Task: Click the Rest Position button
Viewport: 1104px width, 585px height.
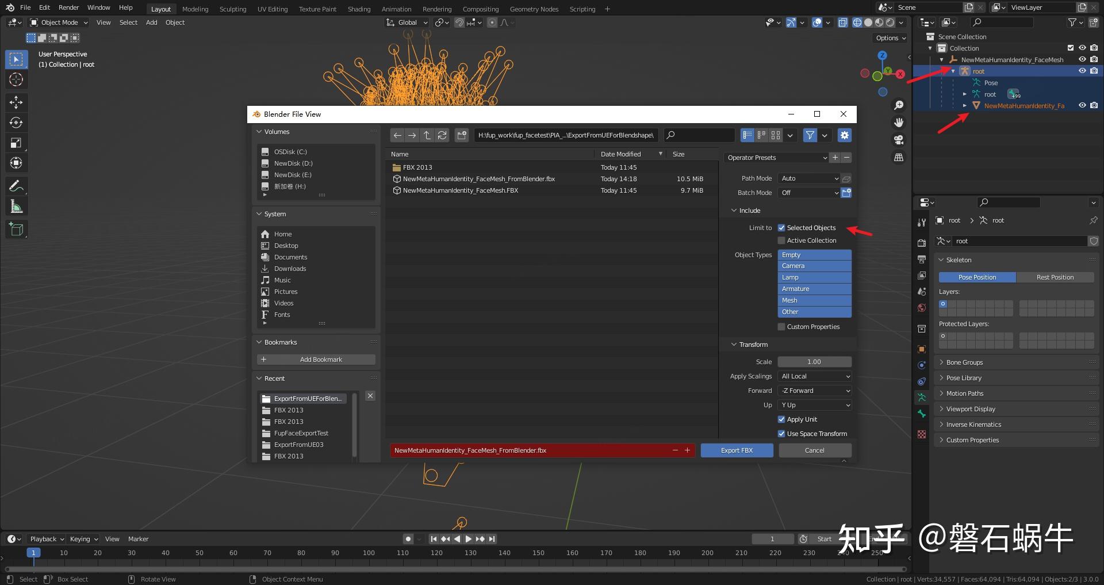Action: pos(1055,277)
